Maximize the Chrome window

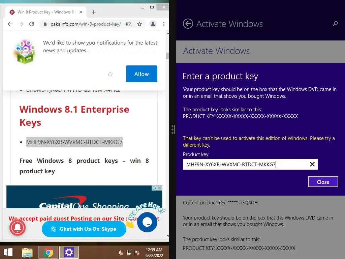coord(152,7)
